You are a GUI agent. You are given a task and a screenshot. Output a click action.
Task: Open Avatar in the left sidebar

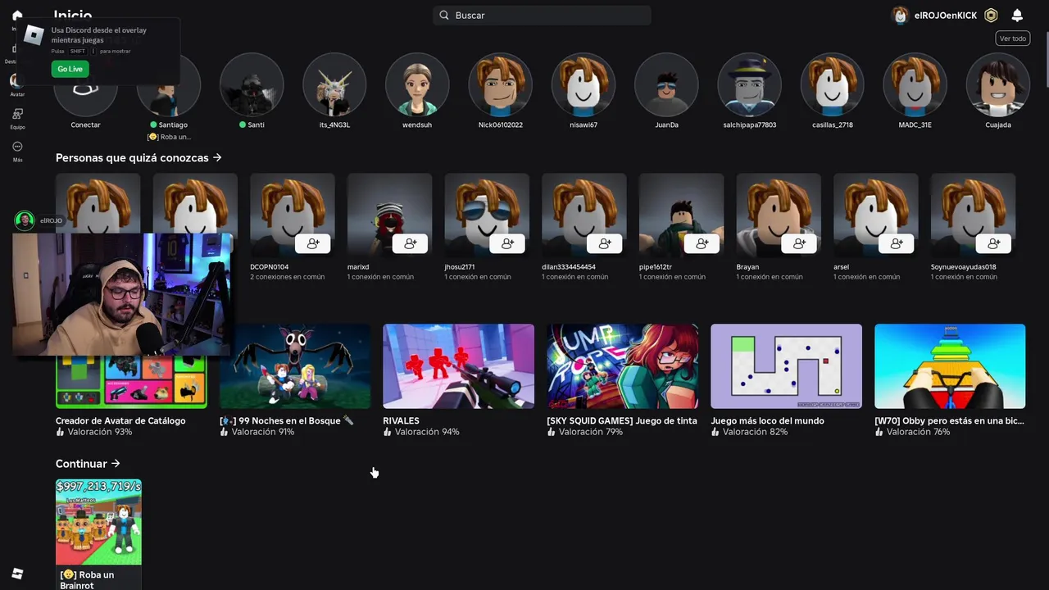pos(16,84)
